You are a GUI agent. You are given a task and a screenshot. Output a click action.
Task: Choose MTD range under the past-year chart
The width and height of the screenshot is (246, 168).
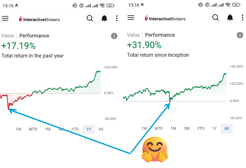click(x=33, y=129)
